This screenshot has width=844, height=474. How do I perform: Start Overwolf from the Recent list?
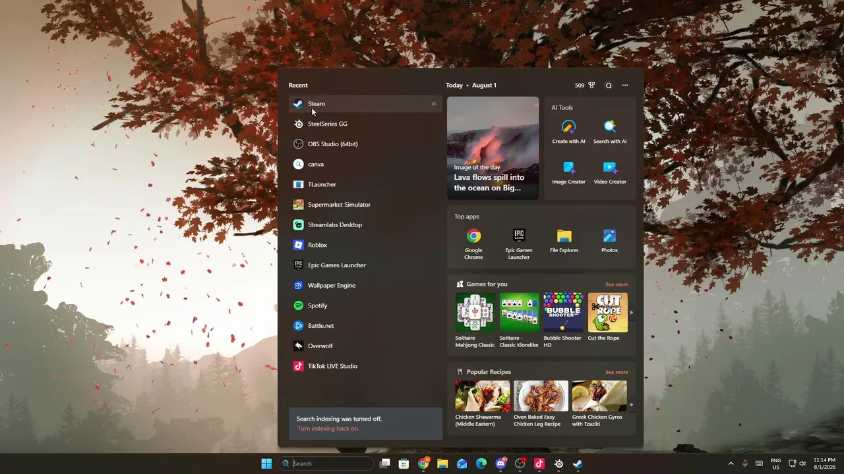coord(365,346)
